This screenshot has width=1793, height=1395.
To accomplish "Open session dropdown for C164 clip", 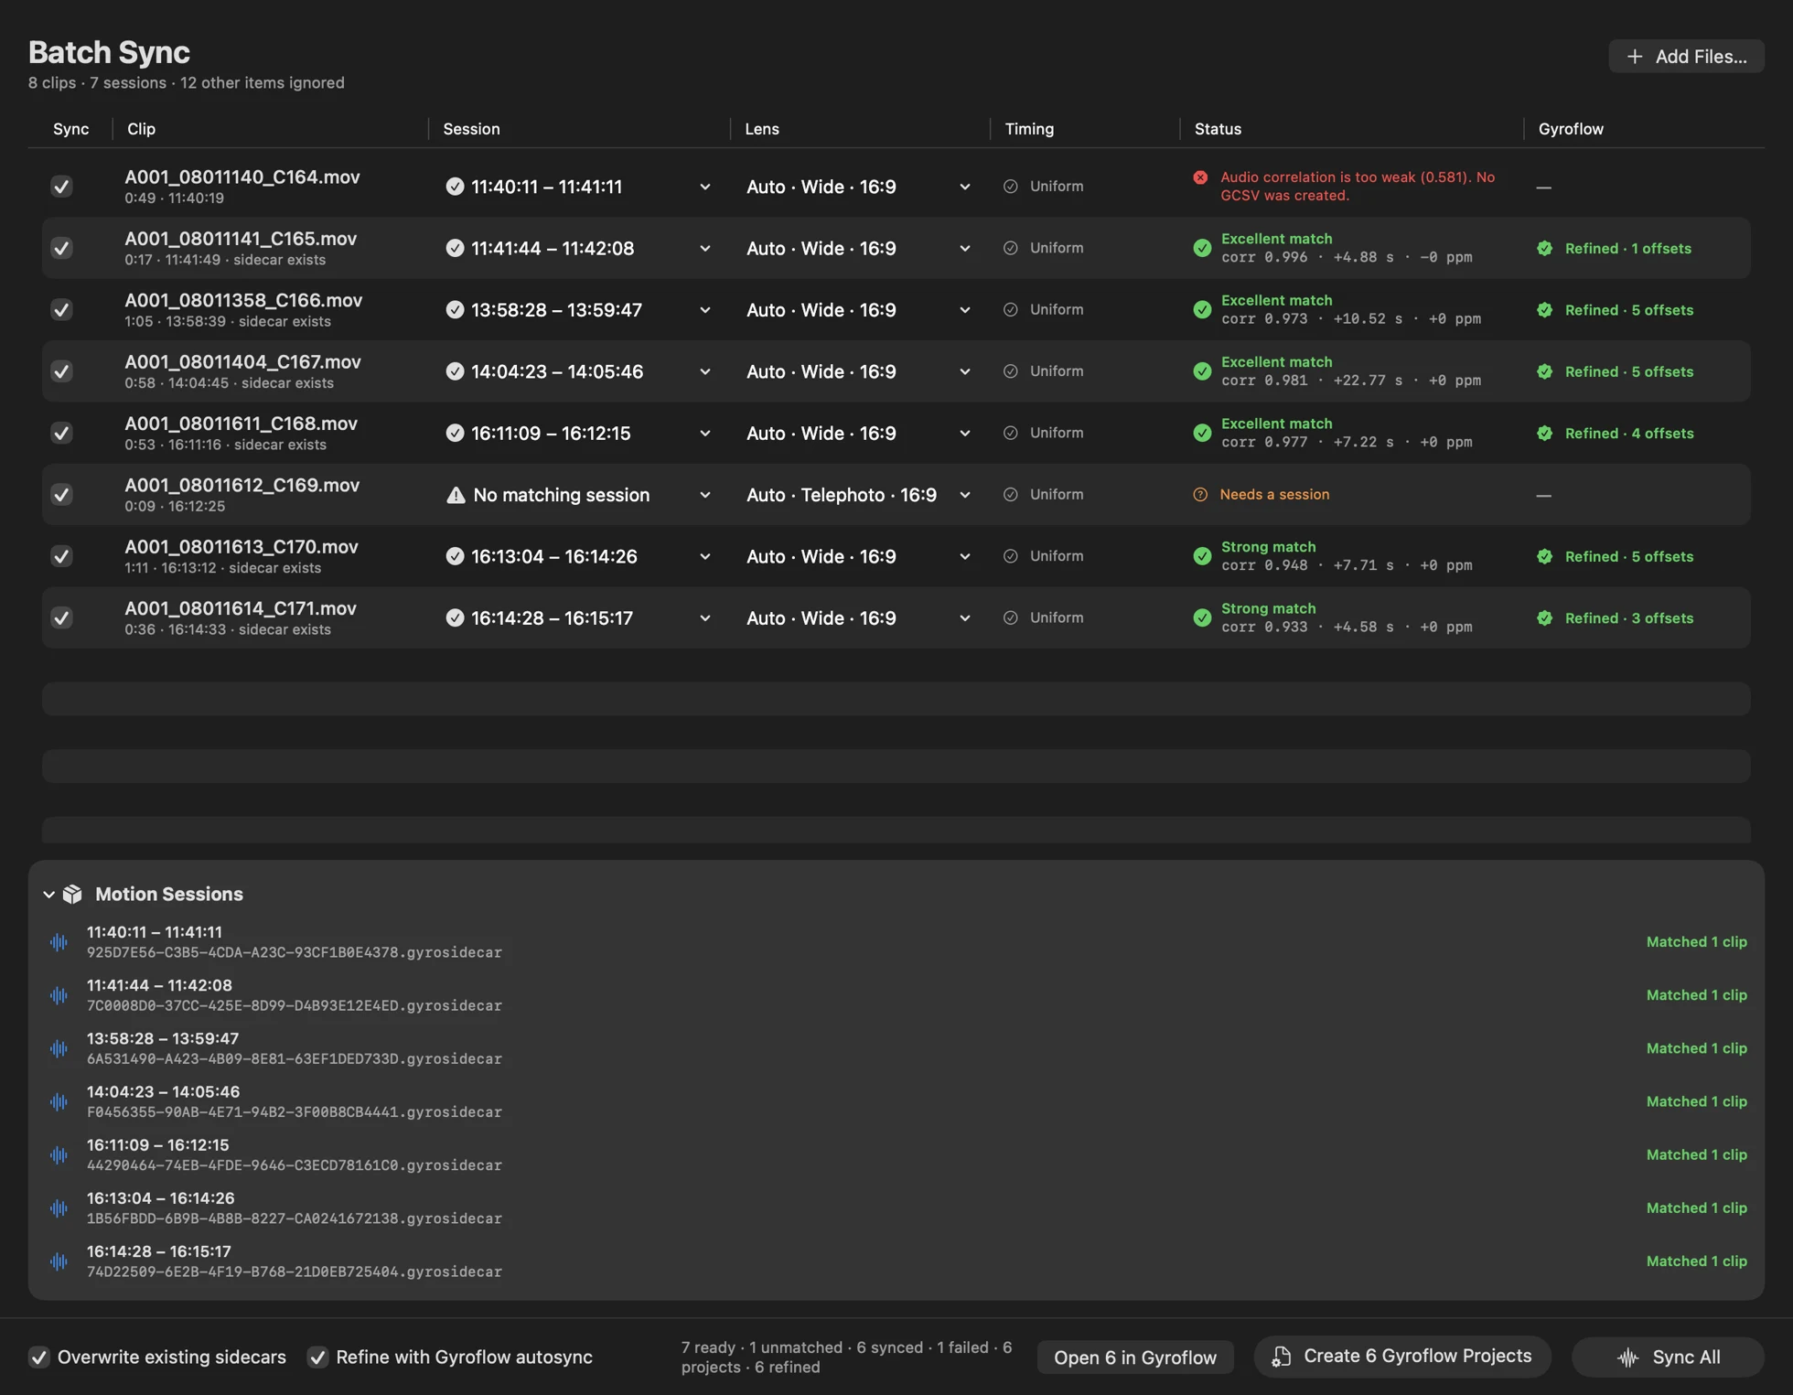I will click(x=705, y=187).
